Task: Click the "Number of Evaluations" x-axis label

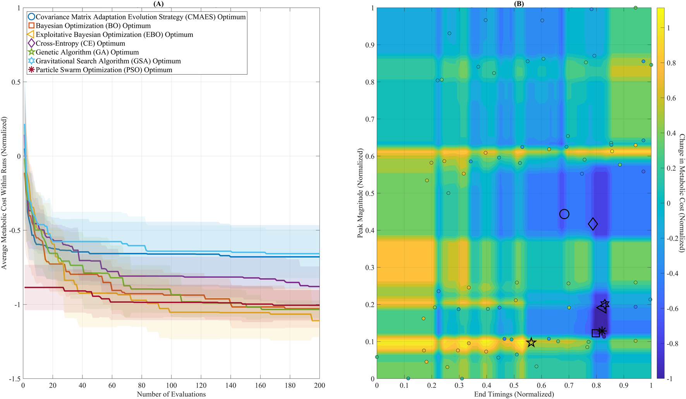Action: 171,394
